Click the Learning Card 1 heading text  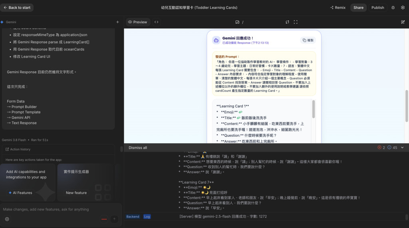233,106
